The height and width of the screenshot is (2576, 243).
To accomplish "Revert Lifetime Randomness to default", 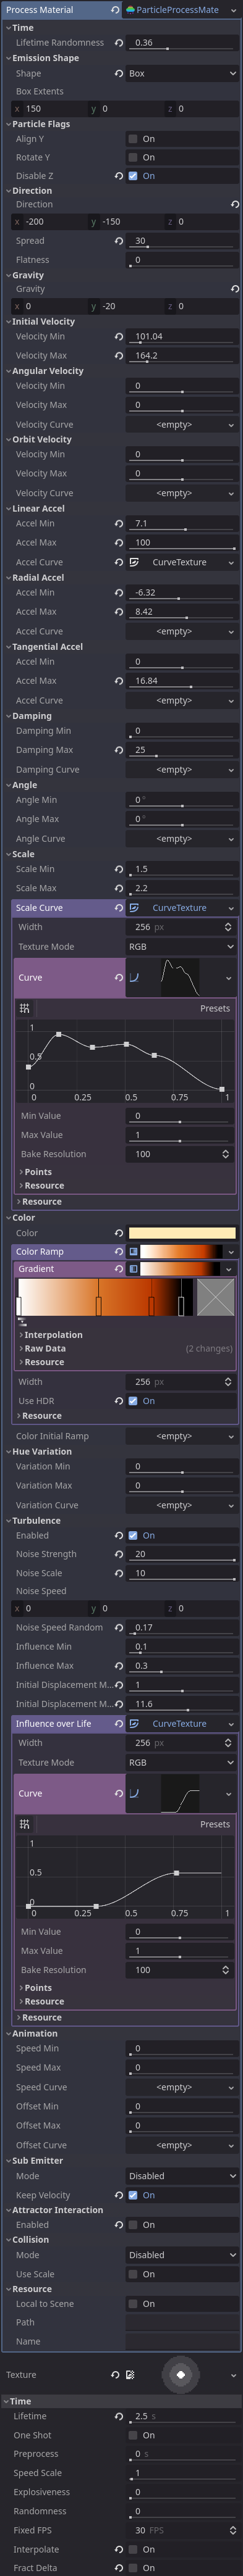I will (x=119, y=43).
